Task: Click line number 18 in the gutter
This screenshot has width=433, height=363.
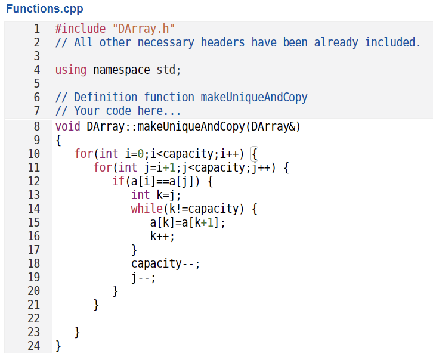Action: [33, 263]
